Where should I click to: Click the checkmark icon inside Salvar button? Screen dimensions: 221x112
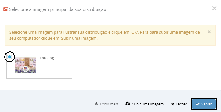198,104
